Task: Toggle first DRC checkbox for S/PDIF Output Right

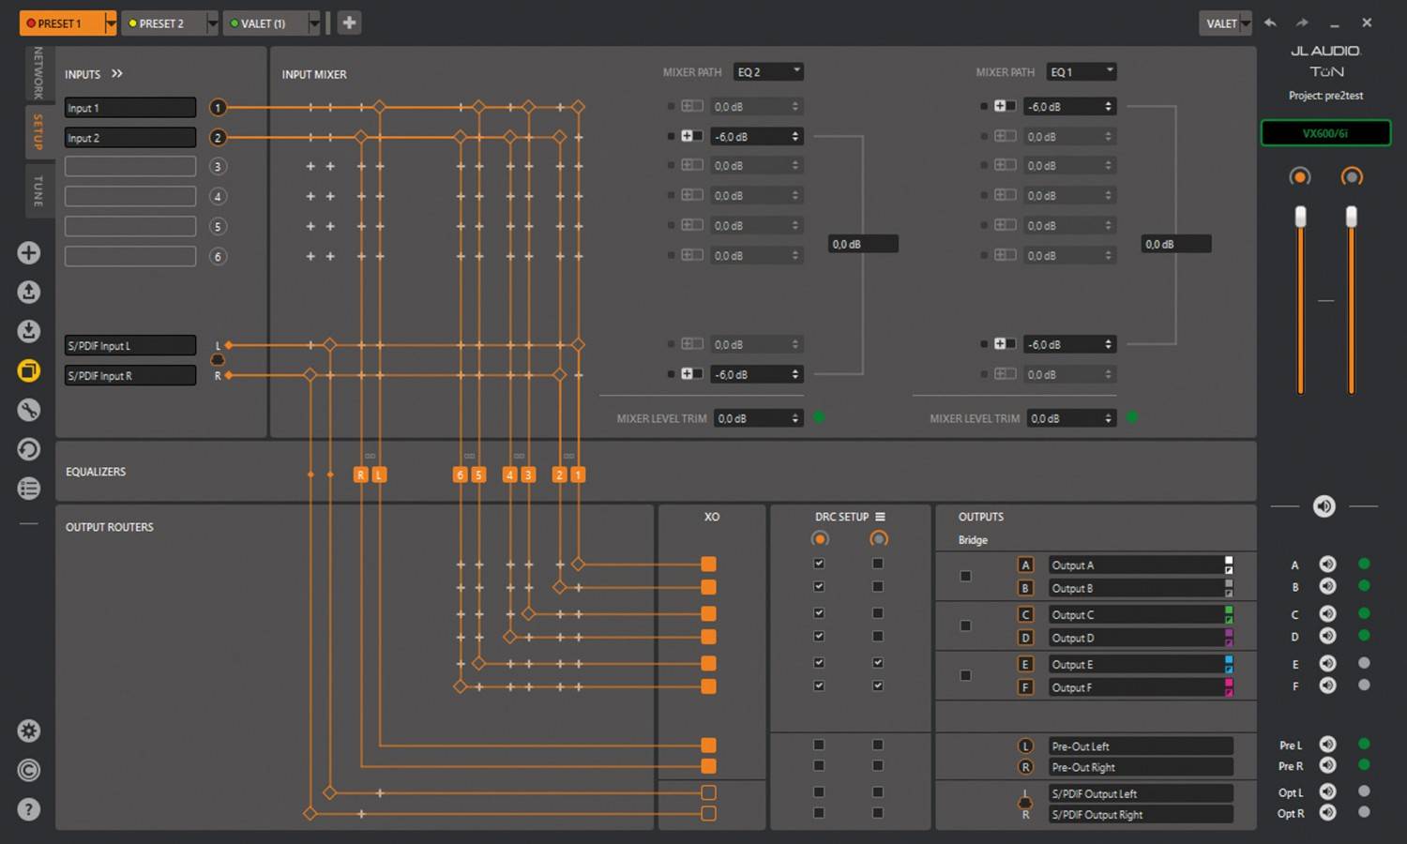Action: (x=819, y=813)
